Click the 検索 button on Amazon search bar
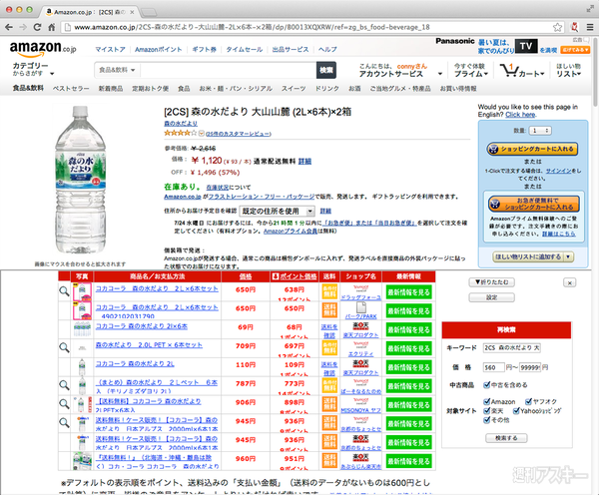Viewport: 599px width, 495px height. coord(325,70)
